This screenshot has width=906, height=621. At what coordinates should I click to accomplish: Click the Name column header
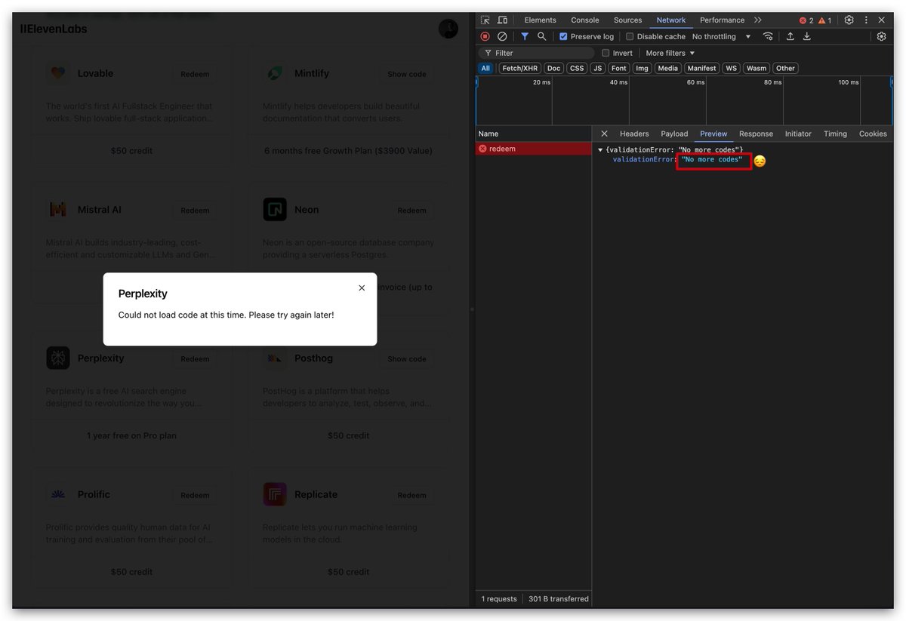(533, 134)
